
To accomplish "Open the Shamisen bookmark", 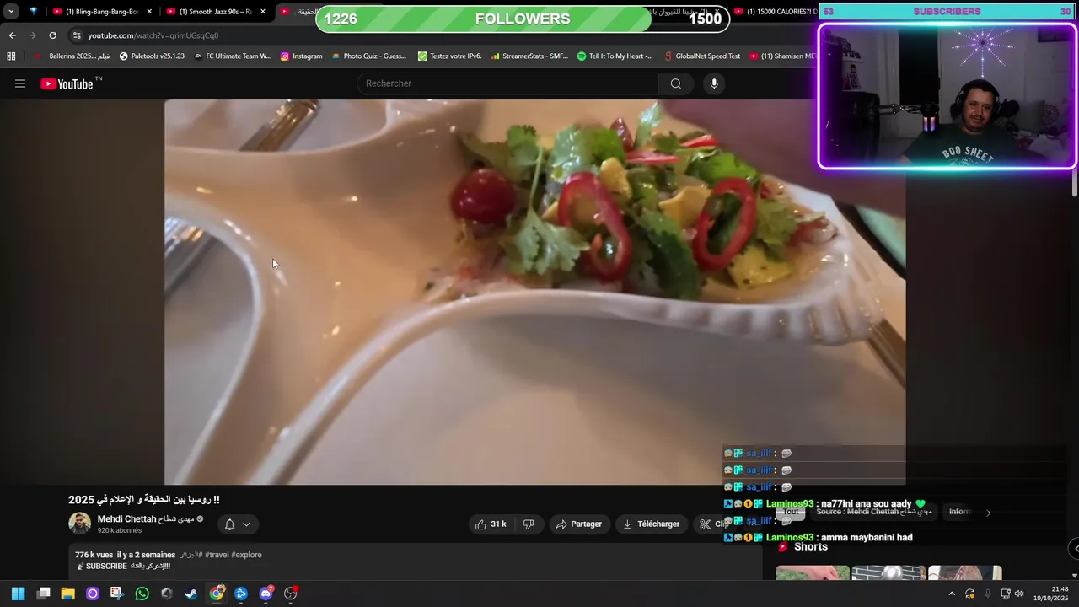I will pyautogui.click(x=781, y=56).
